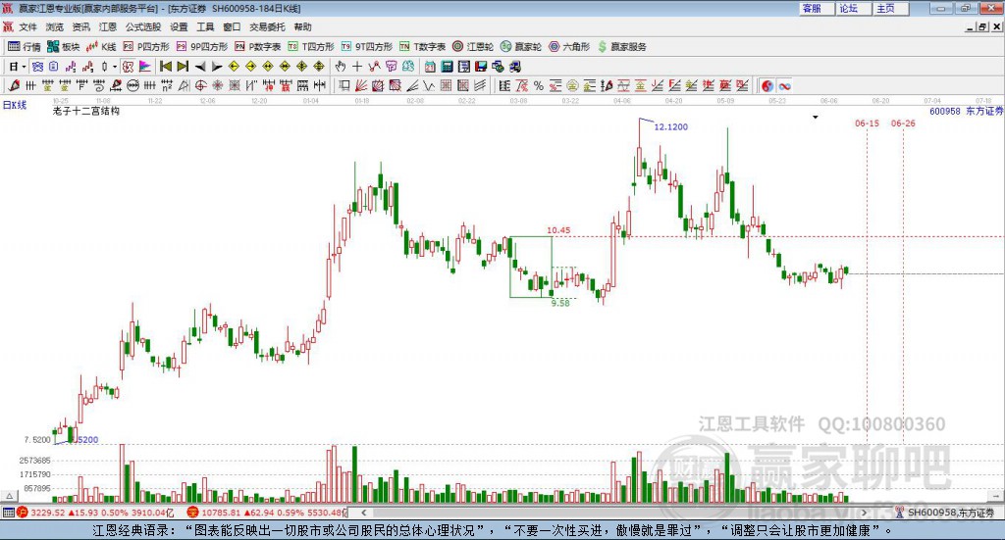Collapse the volume panel up-arrow button
This screenshot has height=540, width=1005.
click(9, 497)
